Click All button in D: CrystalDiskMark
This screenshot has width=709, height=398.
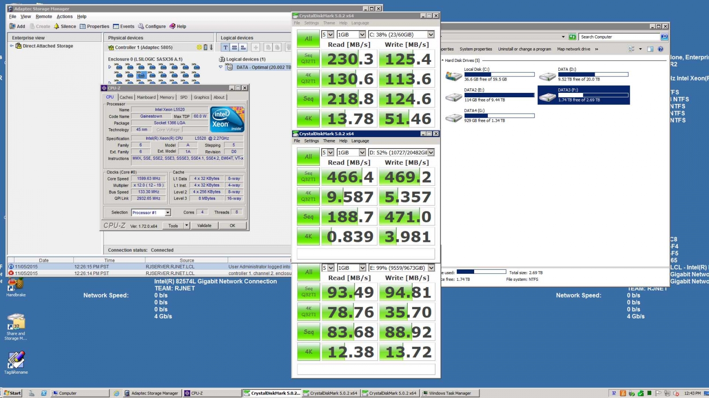308,157
